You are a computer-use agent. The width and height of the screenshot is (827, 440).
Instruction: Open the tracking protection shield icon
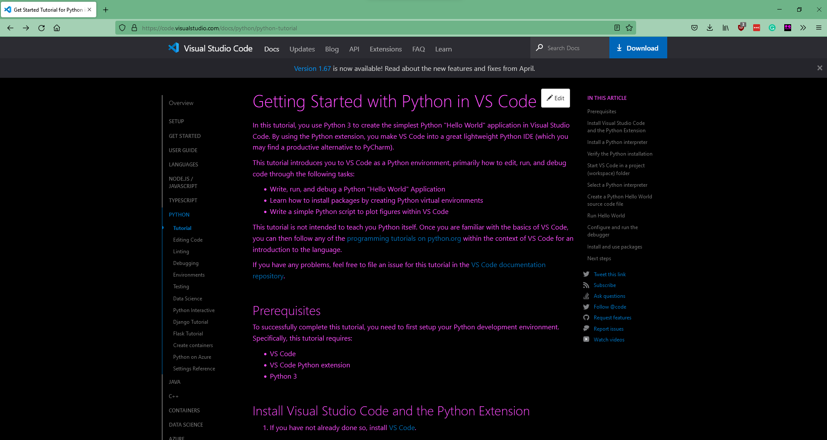tap(122, 28)
